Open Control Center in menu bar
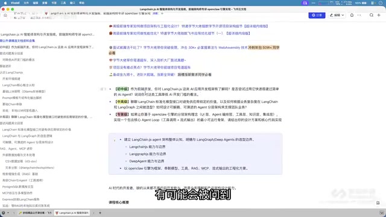 [373, 3]
